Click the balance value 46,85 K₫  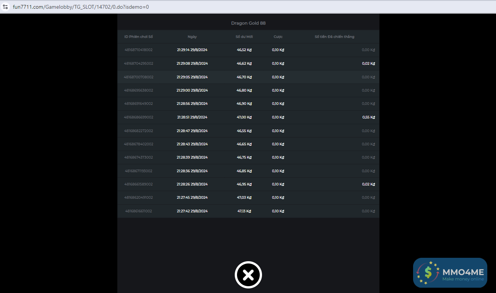[x=244, y=171]
